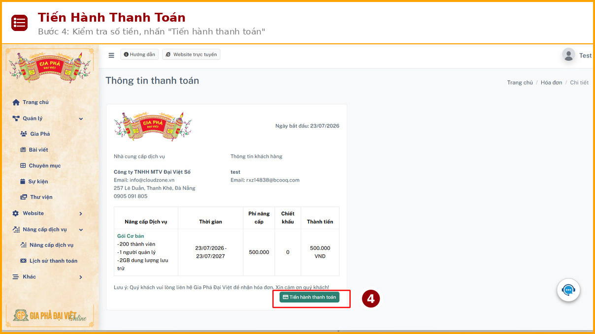Click phone number 0905 091 805

(131, 196)
